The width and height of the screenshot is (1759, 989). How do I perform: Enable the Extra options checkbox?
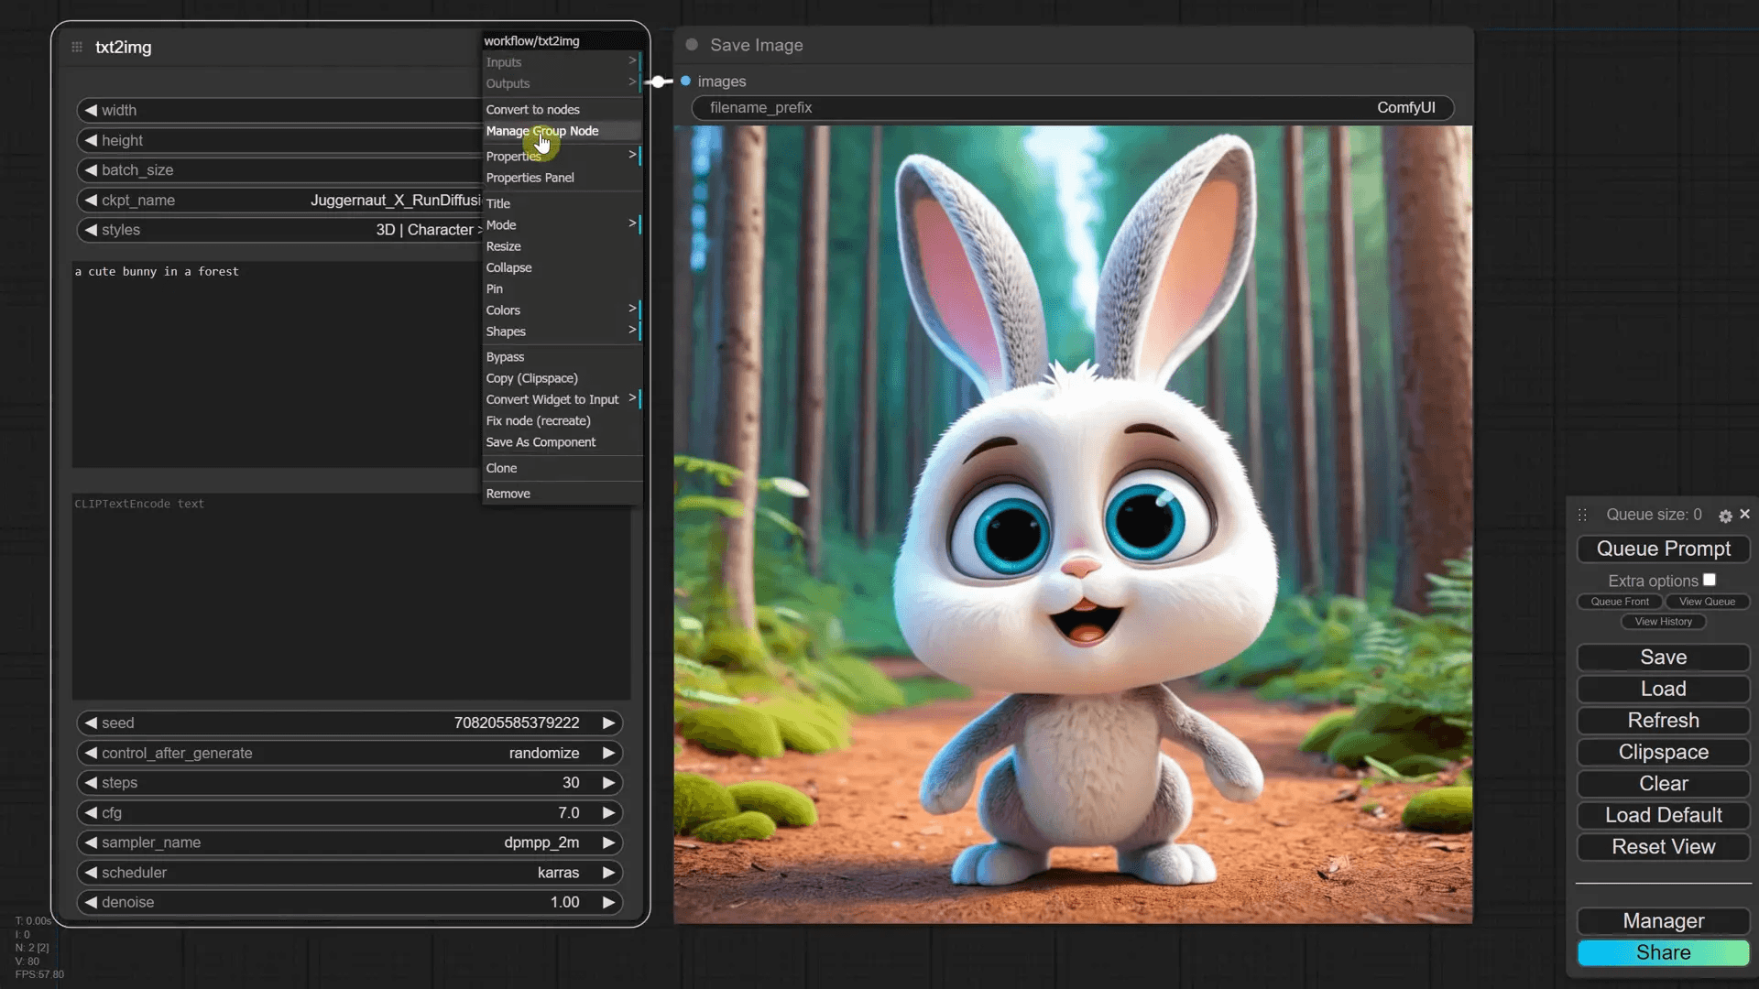click(x=1710, y=581)
